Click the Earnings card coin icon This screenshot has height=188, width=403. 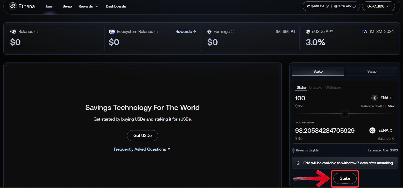(209, 32)
